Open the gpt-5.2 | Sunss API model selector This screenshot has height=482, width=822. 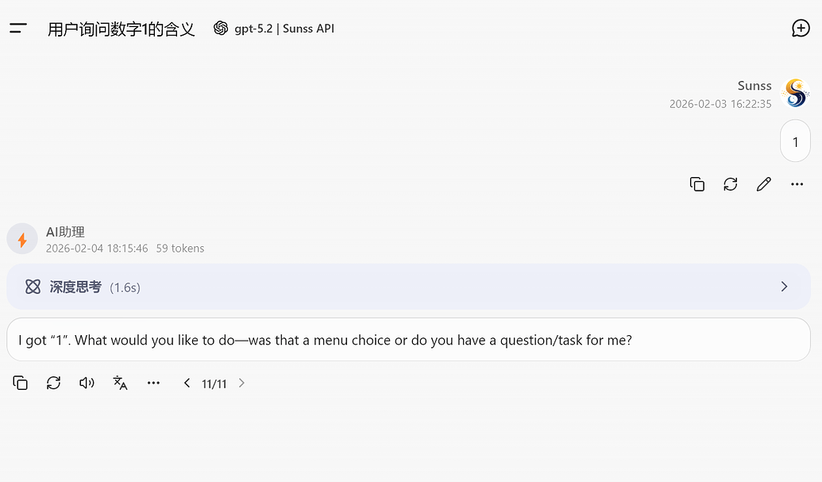(274, 29)
